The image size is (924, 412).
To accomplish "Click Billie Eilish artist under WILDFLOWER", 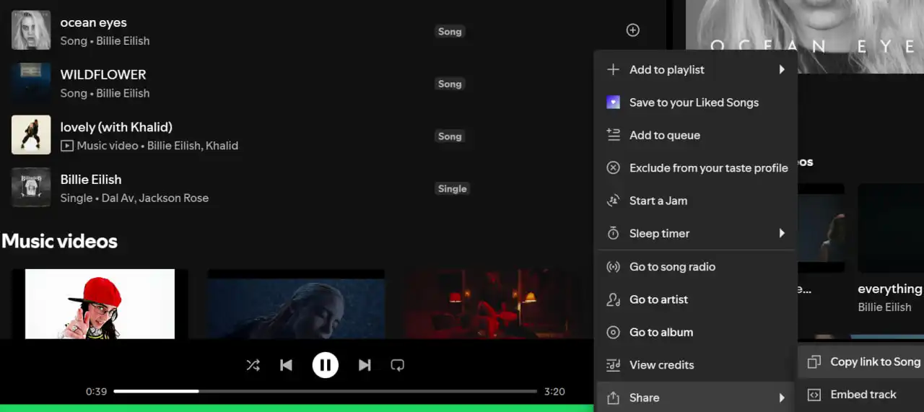I will tap(123, 93).
